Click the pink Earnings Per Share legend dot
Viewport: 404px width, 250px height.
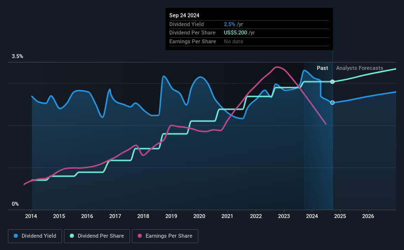point(140,236)
